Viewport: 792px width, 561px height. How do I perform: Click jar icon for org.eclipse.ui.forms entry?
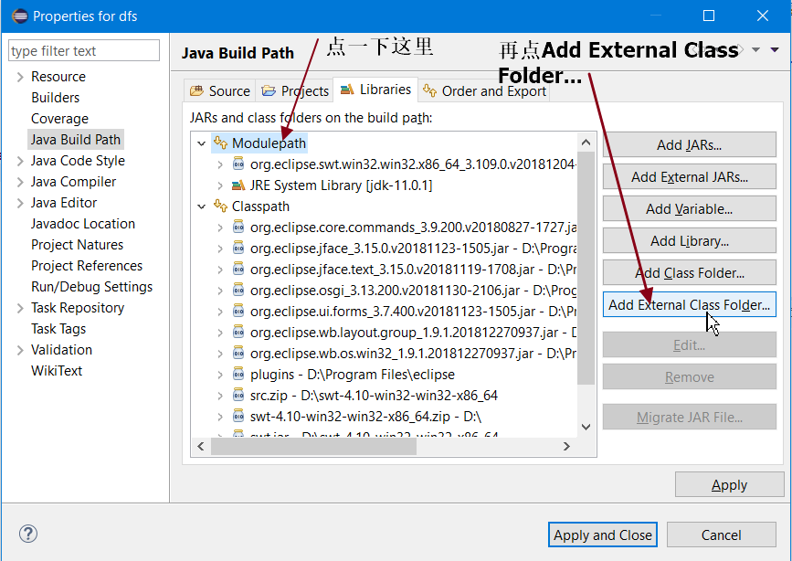[238, 312]
